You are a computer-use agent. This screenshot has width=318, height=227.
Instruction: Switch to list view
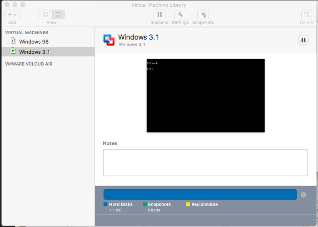[x=59, y=15]
